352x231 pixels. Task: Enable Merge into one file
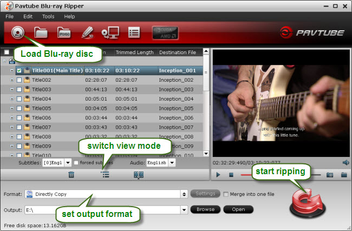tap(226, 194)
